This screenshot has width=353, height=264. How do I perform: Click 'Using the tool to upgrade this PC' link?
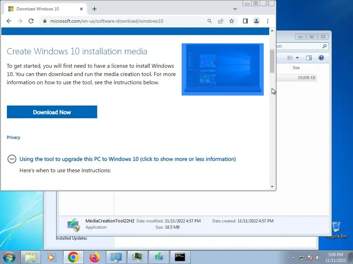tap(128, 159)
